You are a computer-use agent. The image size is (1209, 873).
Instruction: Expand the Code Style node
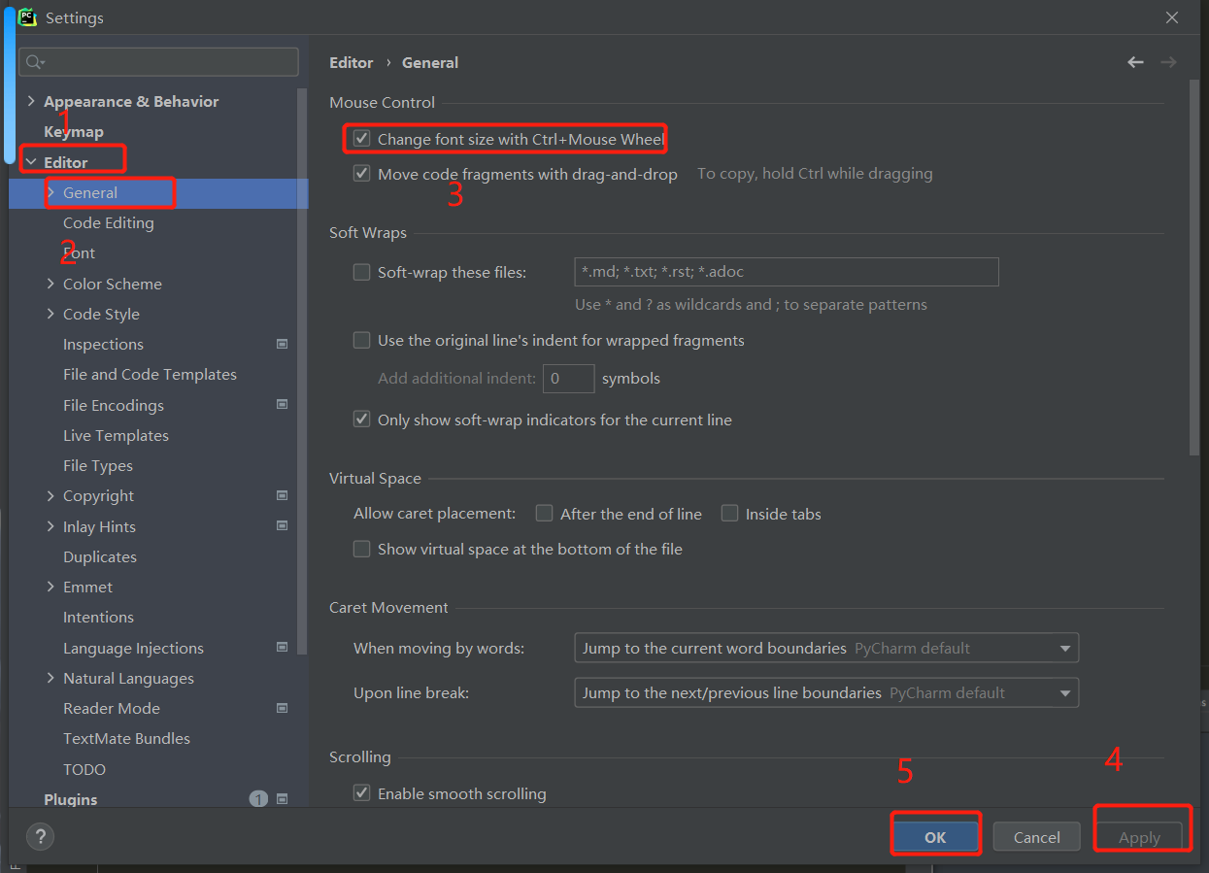coord(50,314)
